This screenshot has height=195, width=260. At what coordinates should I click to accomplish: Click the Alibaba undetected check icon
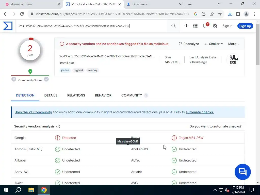tap(58, 160)
